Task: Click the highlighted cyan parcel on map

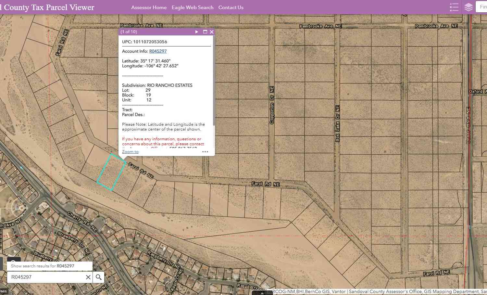Action: click(111, 172)
